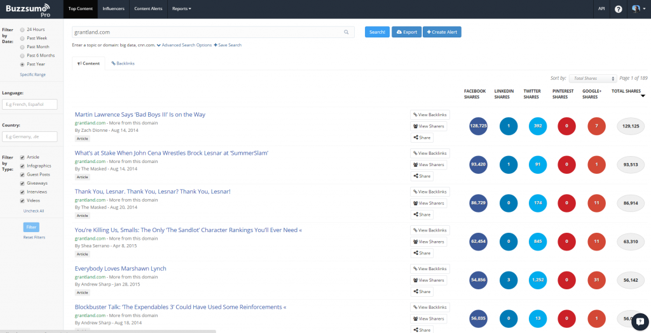
Task: Click the magnifier icon in search field
Action: (346, 32)
